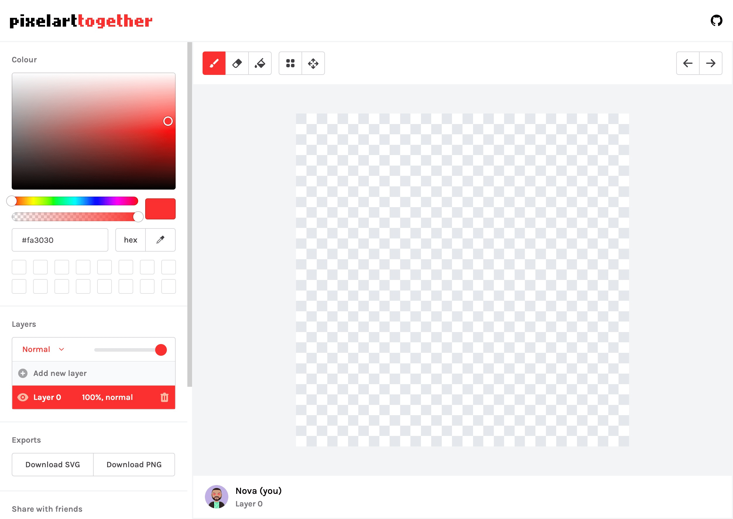Viewport: 733px width, 519px height.
Task: Toggle layer blend mode dropdown Normal
Action: (x=43, y=349)
